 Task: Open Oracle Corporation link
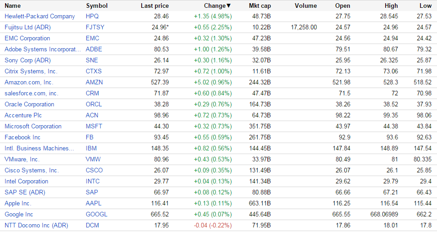(x=29, y=105)
